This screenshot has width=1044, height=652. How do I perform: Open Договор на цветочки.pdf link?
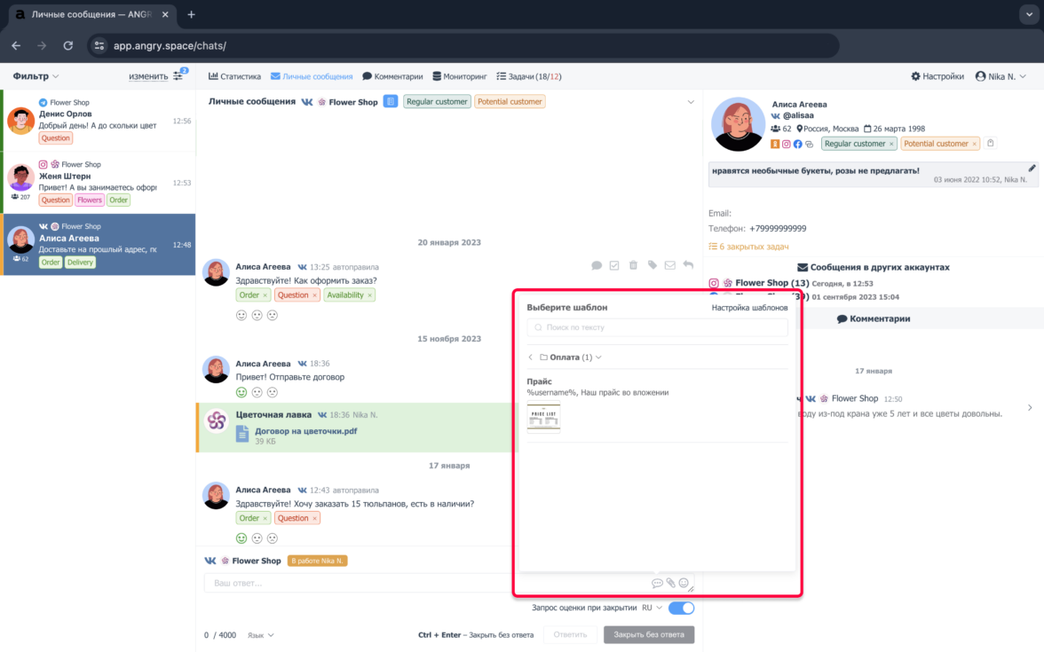click(x=305, y=431)
